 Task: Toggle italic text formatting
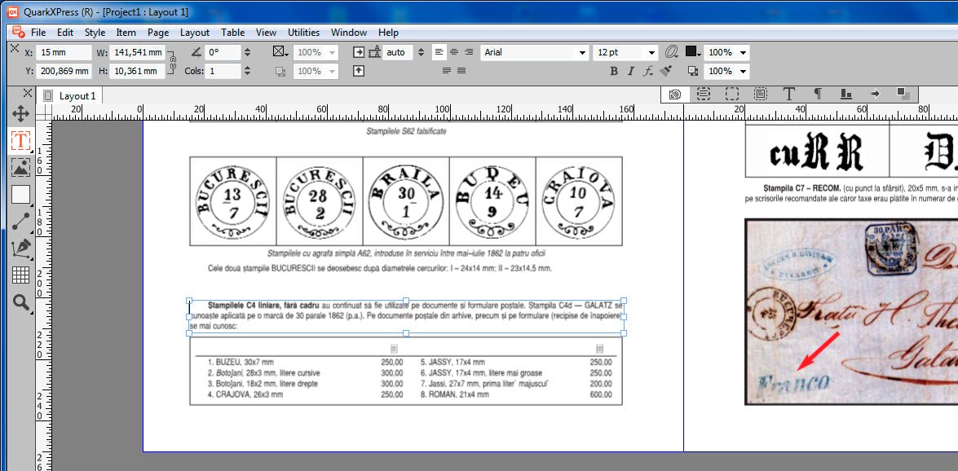click(630, 72)
